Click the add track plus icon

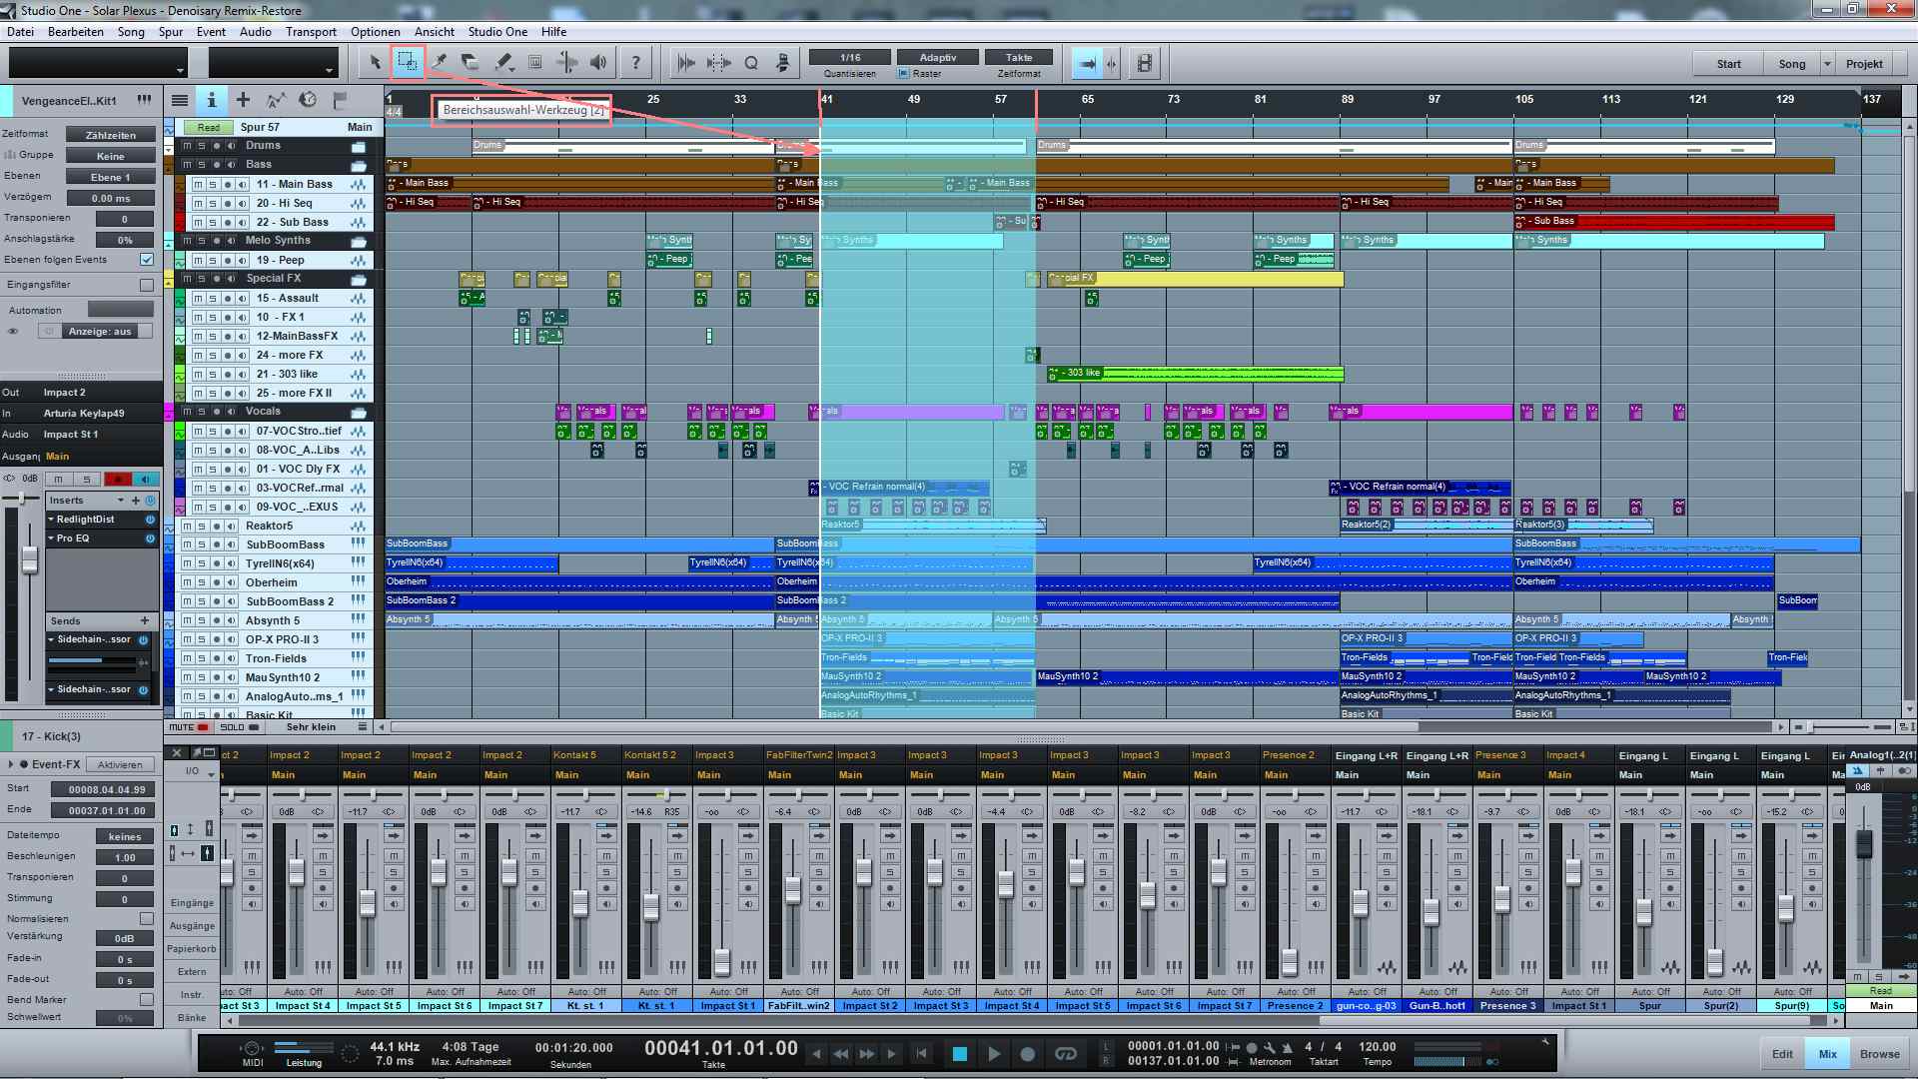coord(243,100)
